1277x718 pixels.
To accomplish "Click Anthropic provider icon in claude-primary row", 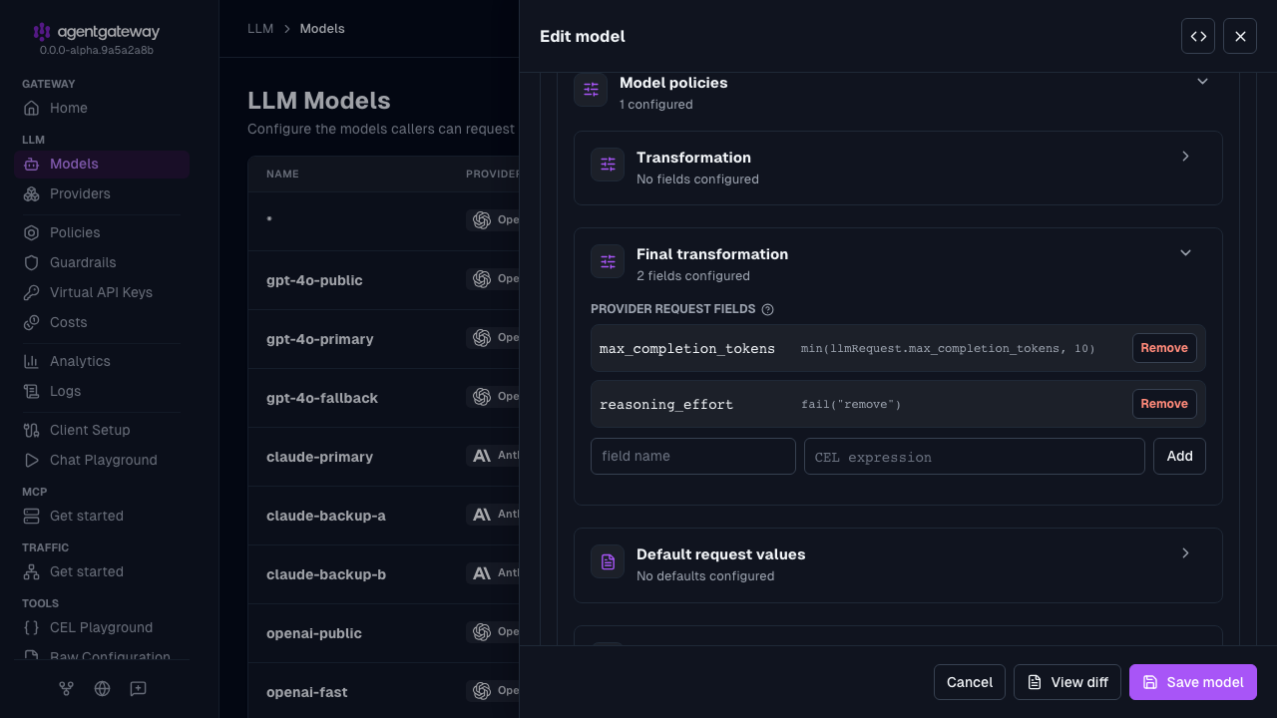I will click(482, 456).
